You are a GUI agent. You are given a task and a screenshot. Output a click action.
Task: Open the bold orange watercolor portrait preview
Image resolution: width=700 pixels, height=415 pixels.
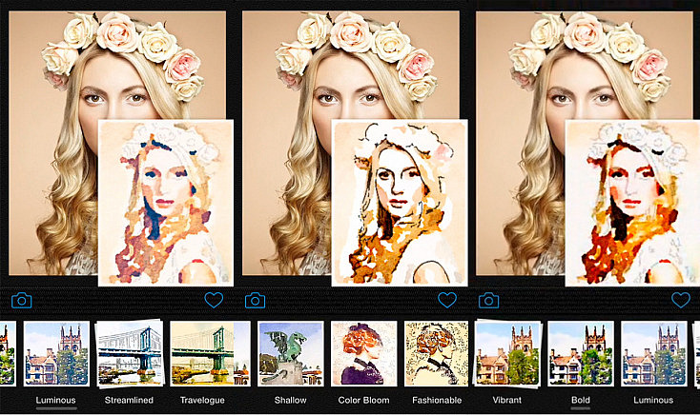pos(632,203)
